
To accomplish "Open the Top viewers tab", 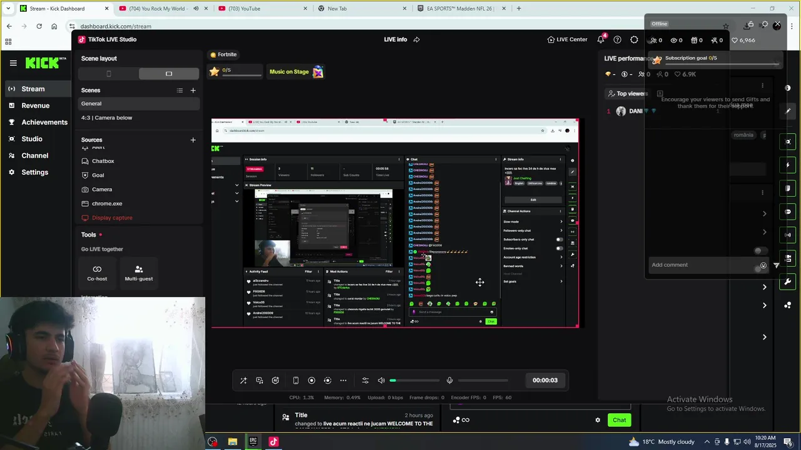I will (x=628, y=94).
